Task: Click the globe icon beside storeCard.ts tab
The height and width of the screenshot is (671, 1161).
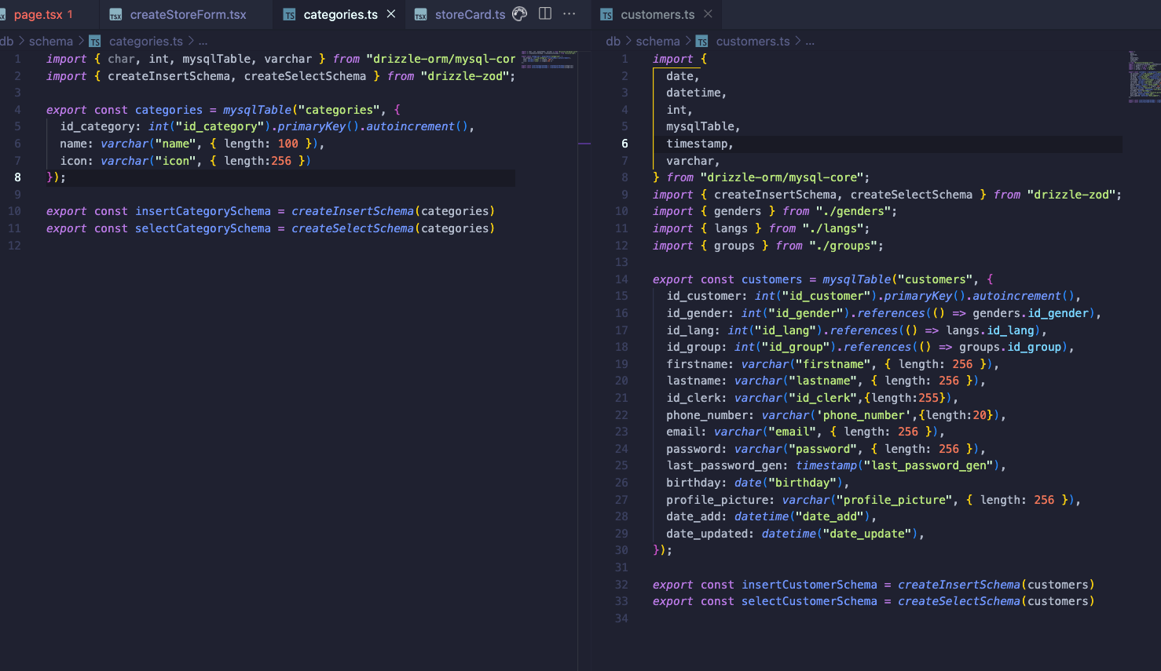Action: tap(519, 13)
